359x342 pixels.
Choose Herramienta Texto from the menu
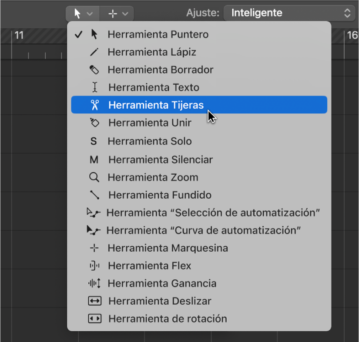point(154,87)
